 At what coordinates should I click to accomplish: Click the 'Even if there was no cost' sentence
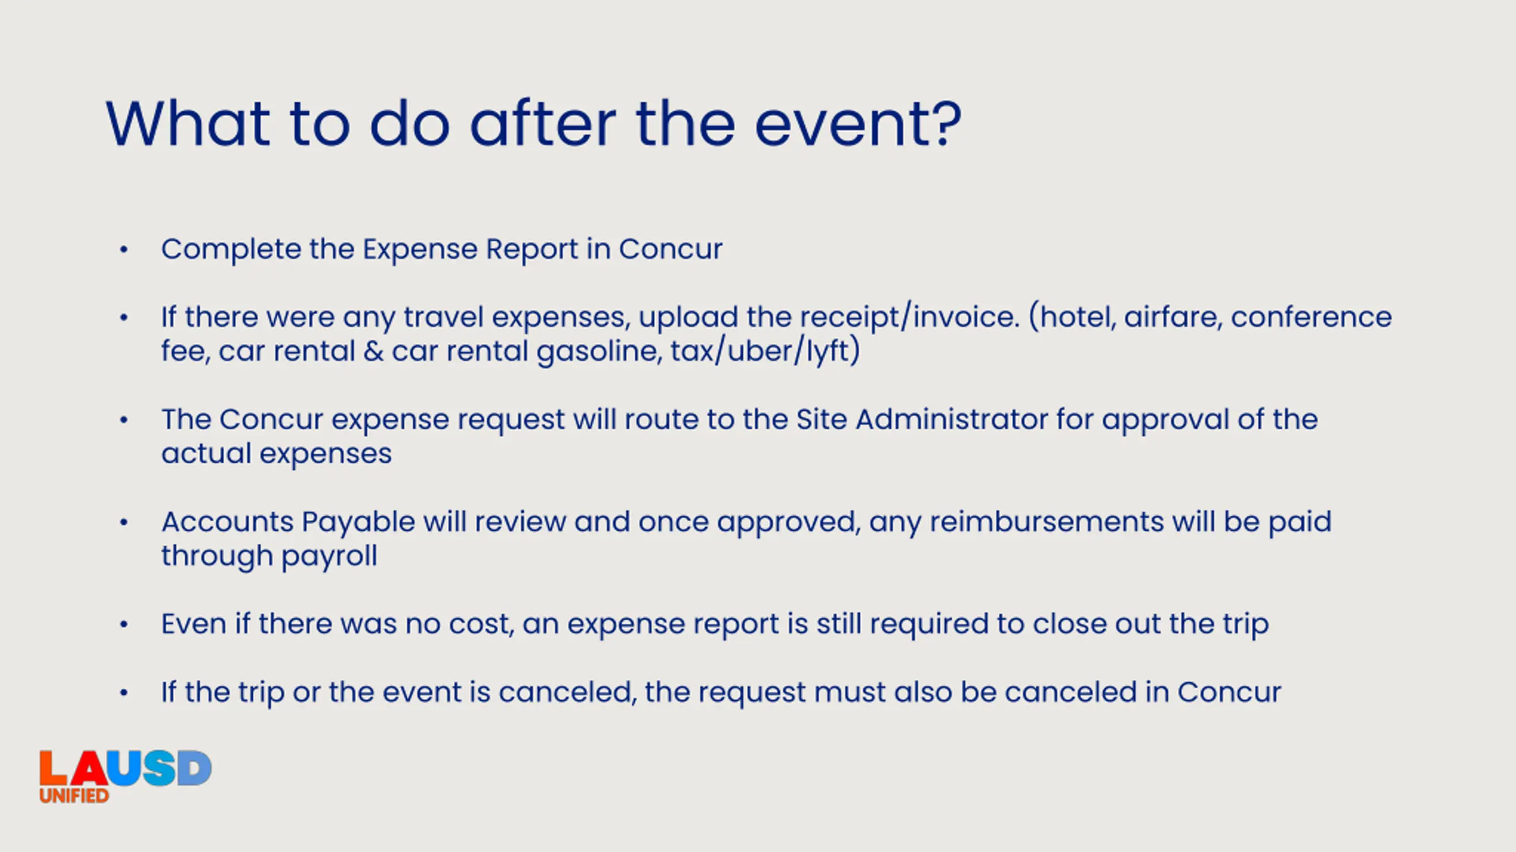pos(715,624)
